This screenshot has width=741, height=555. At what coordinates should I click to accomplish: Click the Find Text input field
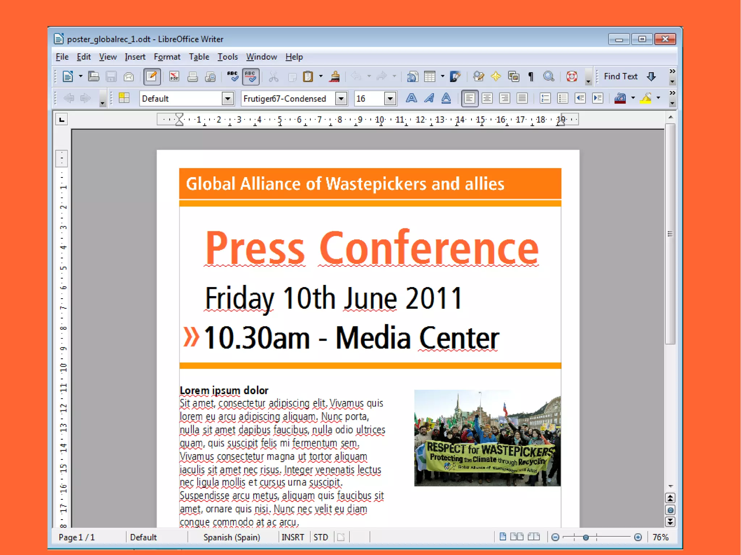coord(621,76)
